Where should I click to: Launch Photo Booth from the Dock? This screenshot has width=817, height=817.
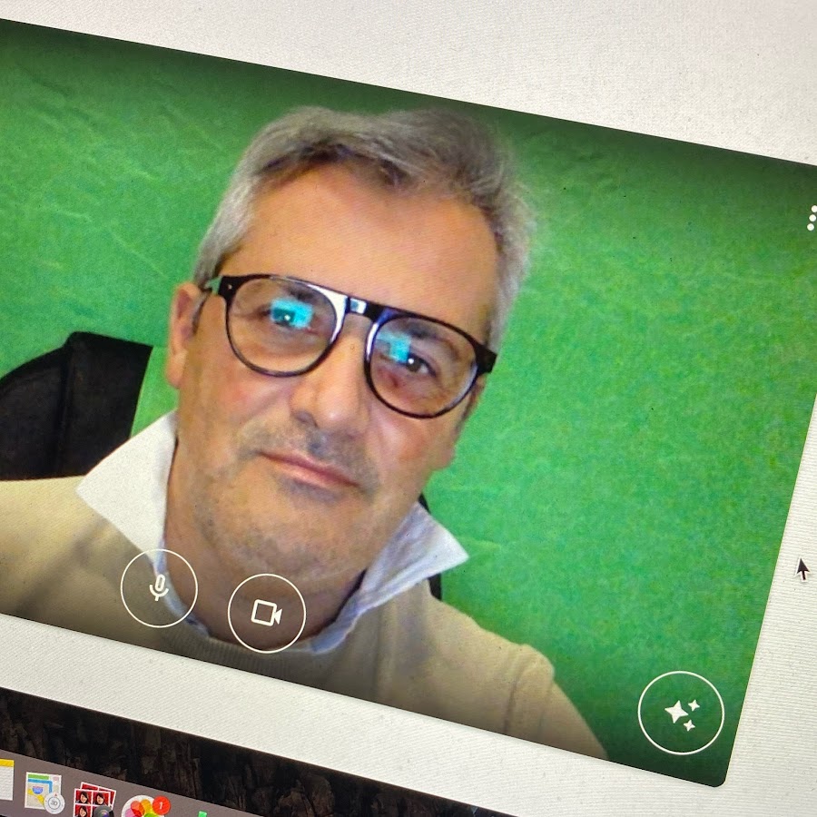tap(94, 801)
